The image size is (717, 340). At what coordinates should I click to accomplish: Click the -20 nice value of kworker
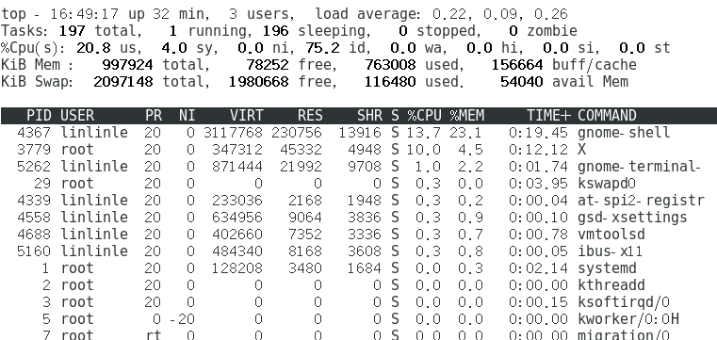point(183,318)
